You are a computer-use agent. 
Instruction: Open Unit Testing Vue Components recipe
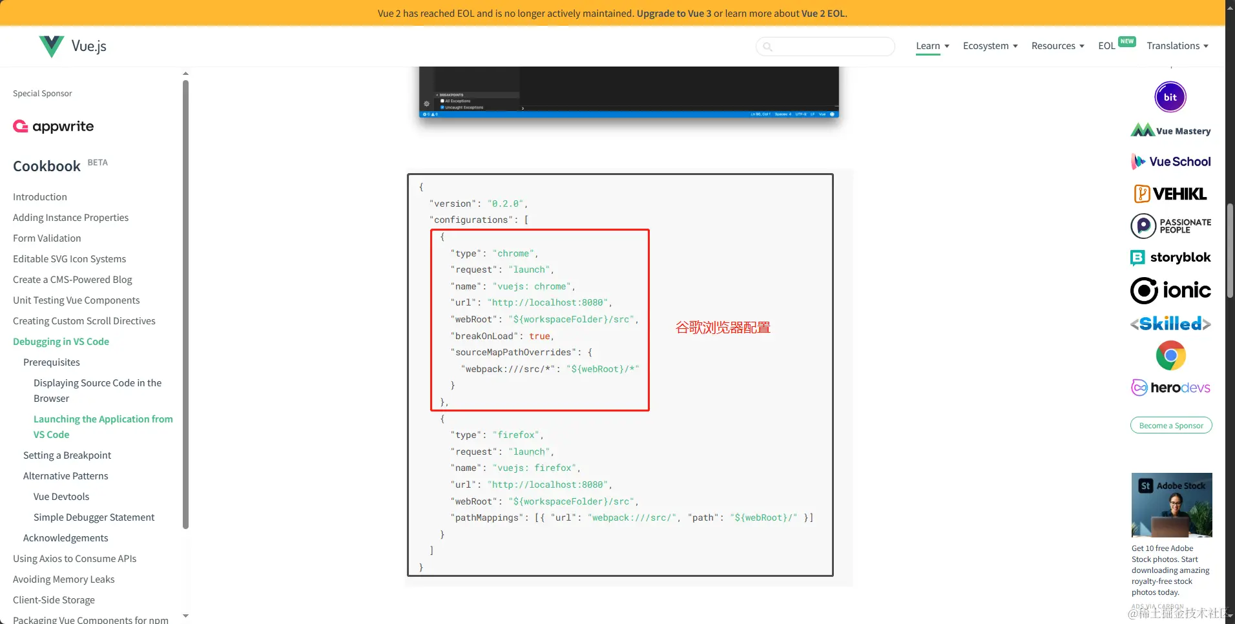click(76, 300)
